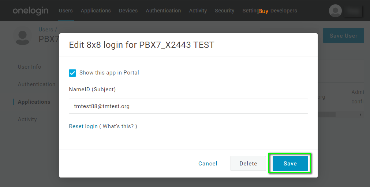
Task: Click the orange Buy link
Action: pyautogui.click(x=264, y=11)
